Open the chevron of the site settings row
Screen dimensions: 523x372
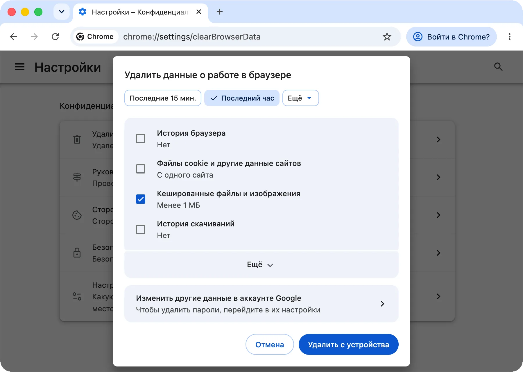(x=438, y=296)
